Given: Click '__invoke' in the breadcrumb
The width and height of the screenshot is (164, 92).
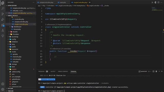Looking at the screenshot, I should (x=106, y=6).
